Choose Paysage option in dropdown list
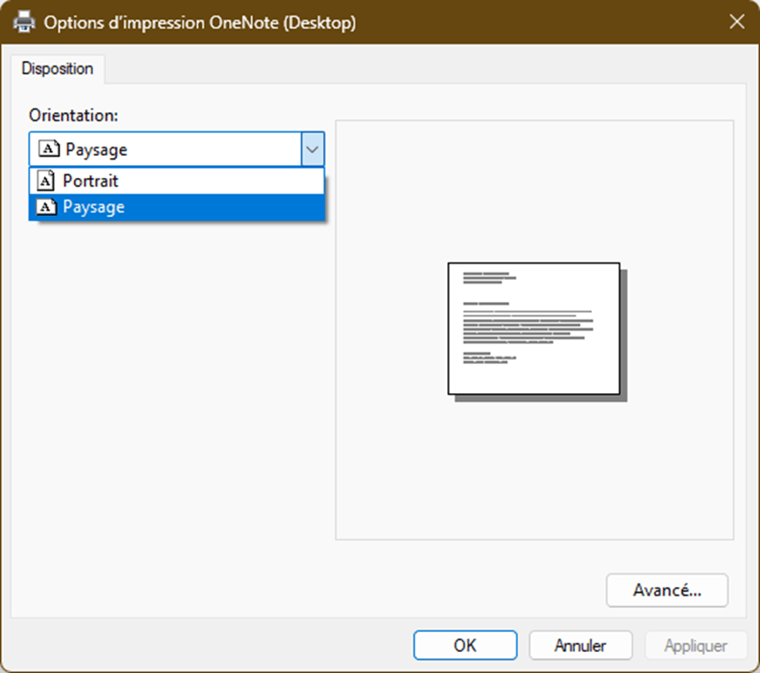Screen dimensions: 760x673 point(176,207)
